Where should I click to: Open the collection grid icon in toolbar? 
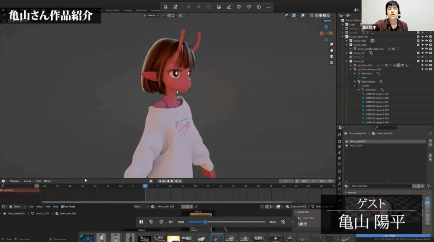point(175,7)
